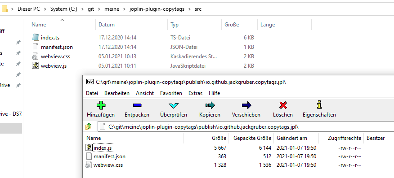Click the 7-Zip archive path field
Screen dimensions: 394x178
[246, 127]
